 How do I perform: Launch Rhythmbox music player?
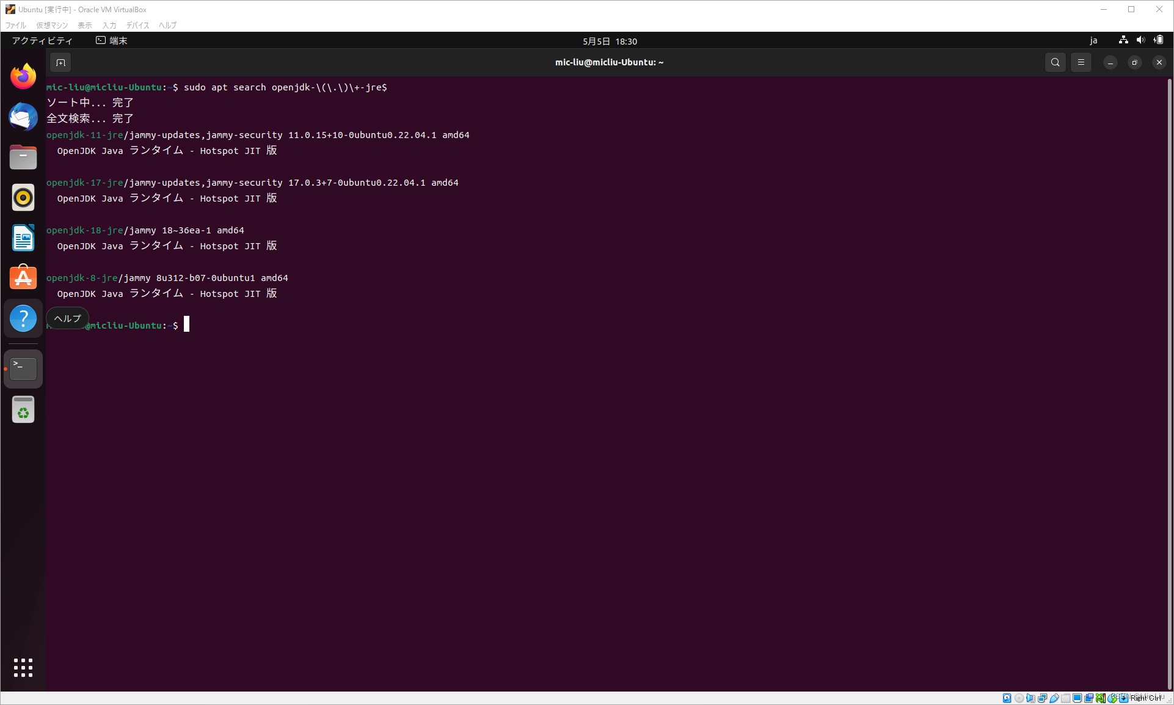point(23,197)
